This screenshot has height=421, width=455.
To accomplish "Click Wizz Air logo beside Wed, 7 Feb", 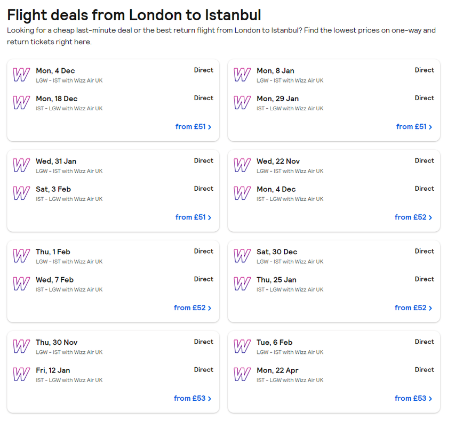I will tap(21, 284).
